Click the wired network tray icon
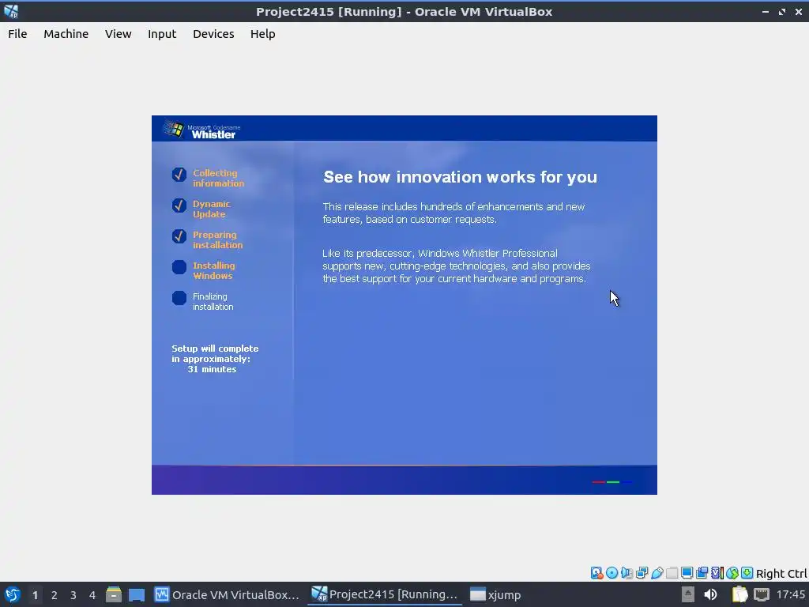This screenshot has height=607, width=809. coord(762,594)
